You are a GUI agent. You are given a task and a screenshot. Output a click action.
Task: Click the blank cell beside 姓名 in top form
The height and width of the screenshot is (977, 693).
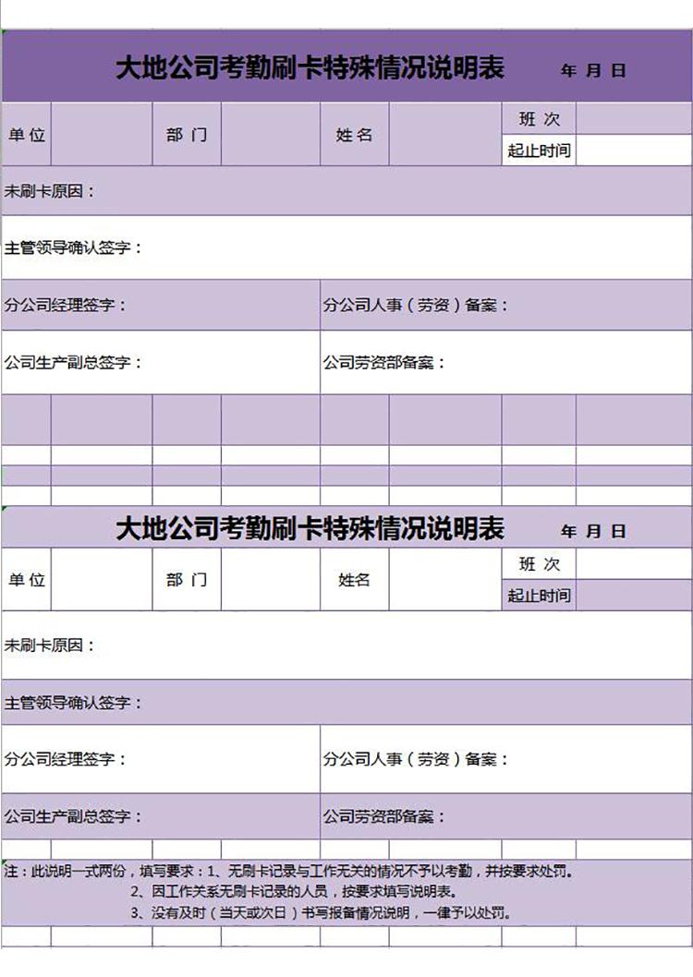[x=445, y=134]
